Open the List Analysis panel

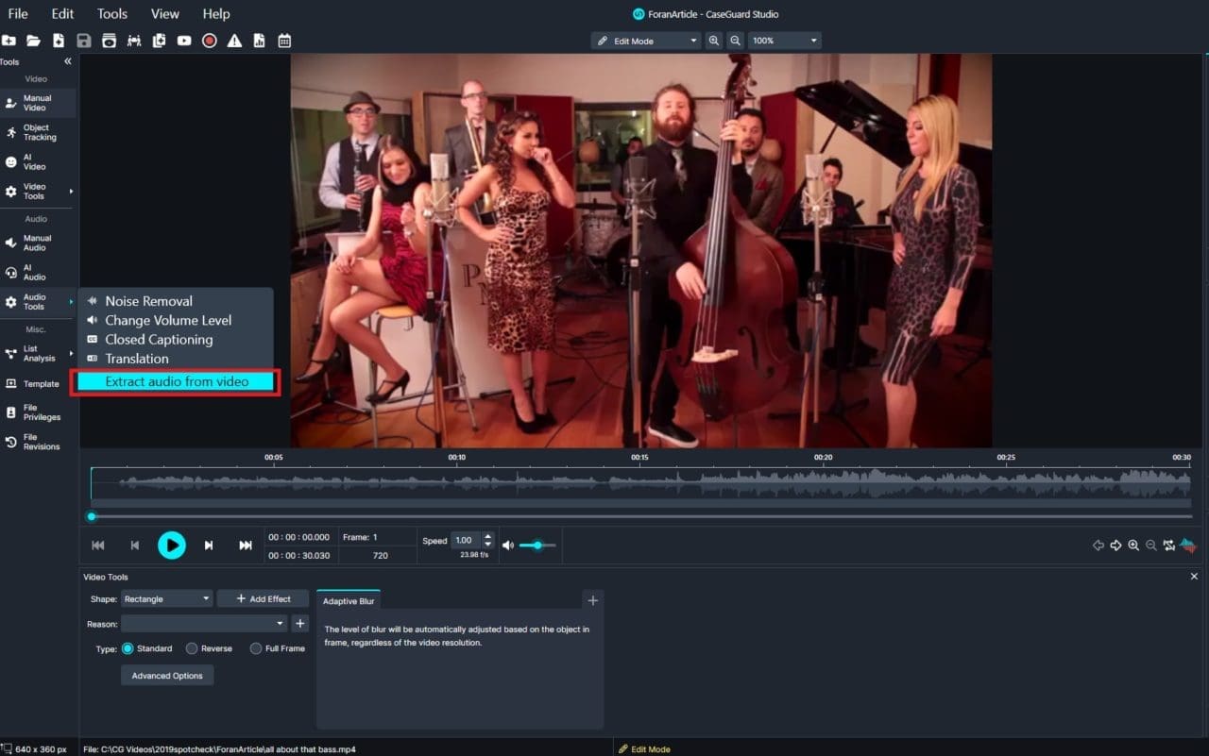click(38, 353)
